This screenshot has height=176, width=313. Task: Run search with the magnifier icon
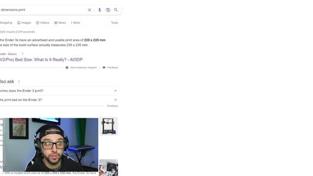[x=116, y=10]
